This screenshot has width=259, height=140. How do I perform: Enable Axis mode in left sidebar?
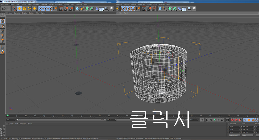pyautogui.click(x=3, y=47)
